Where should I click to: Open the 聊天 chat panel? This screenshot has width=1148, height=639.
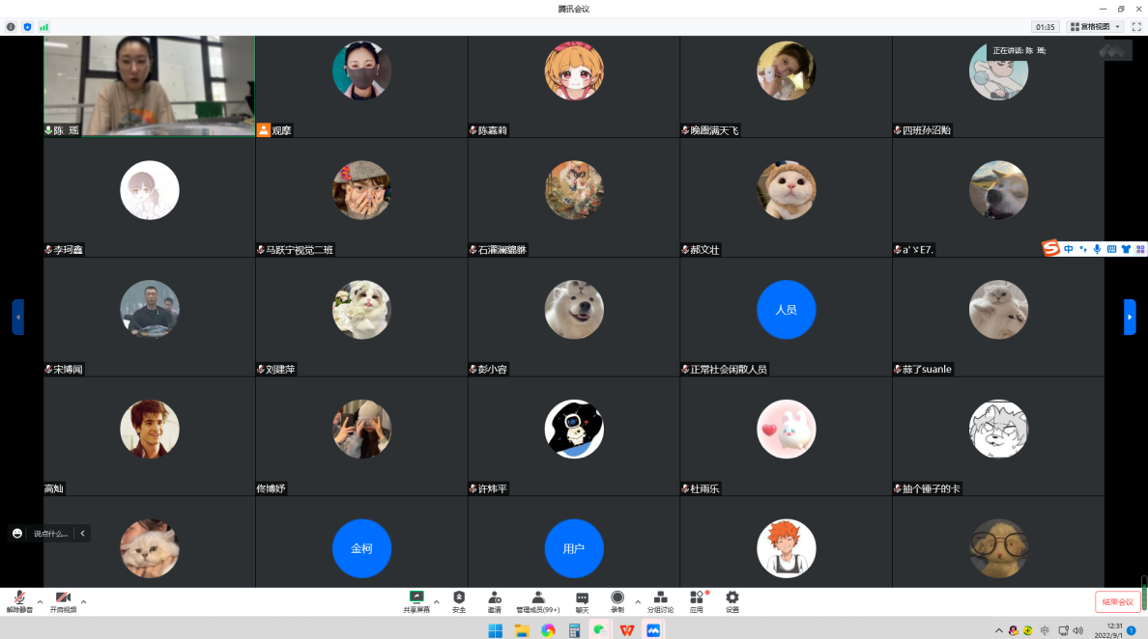(x=582, y=601)
